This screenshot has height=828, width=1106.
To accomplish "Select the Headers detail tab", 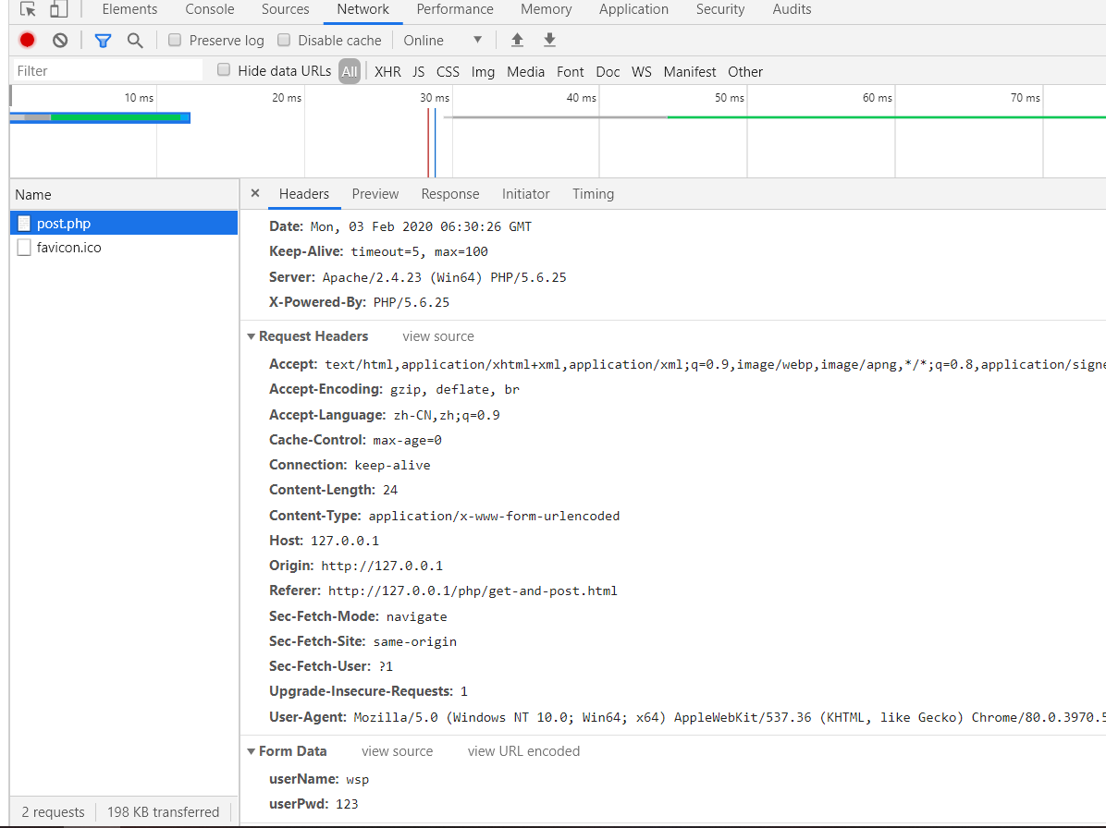I will point(304,194).
